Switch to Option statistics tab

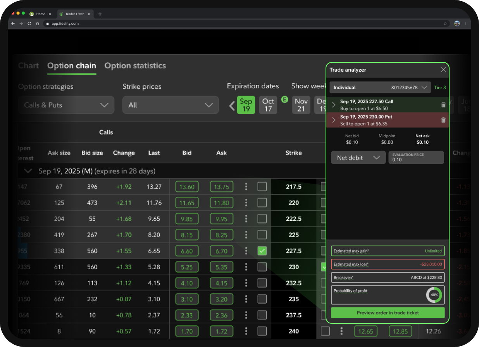click(135, 66)
